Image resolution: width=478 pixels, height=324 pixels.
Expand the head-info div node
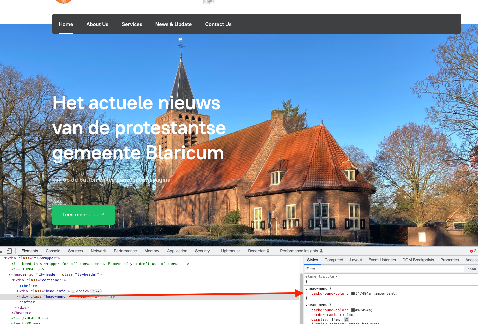pyautogui.click(x=17, y=291)
